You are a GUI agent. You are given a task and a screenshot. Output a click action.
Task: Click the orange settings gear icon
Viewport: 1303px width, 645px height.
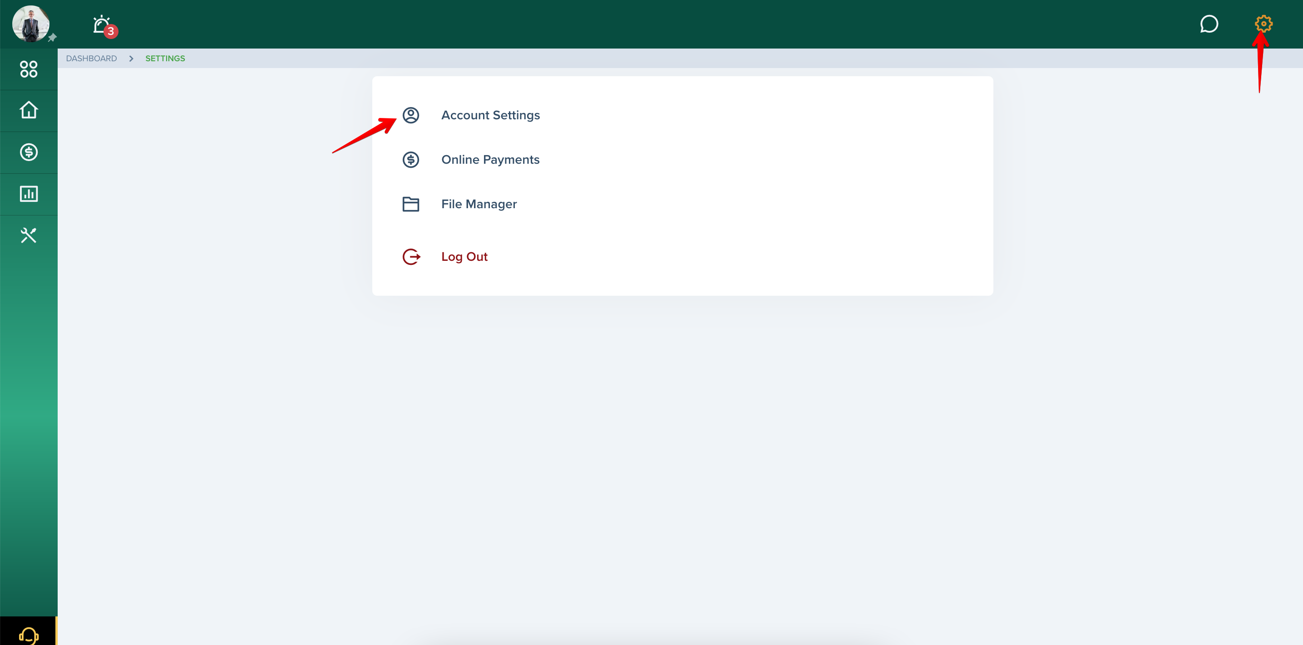[x=1263, y=24]
